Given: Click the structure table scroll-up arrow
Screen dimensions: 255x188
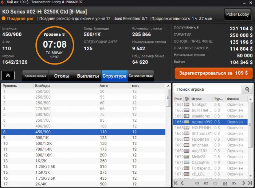Looking at the screenshot, I should (168, 86).
